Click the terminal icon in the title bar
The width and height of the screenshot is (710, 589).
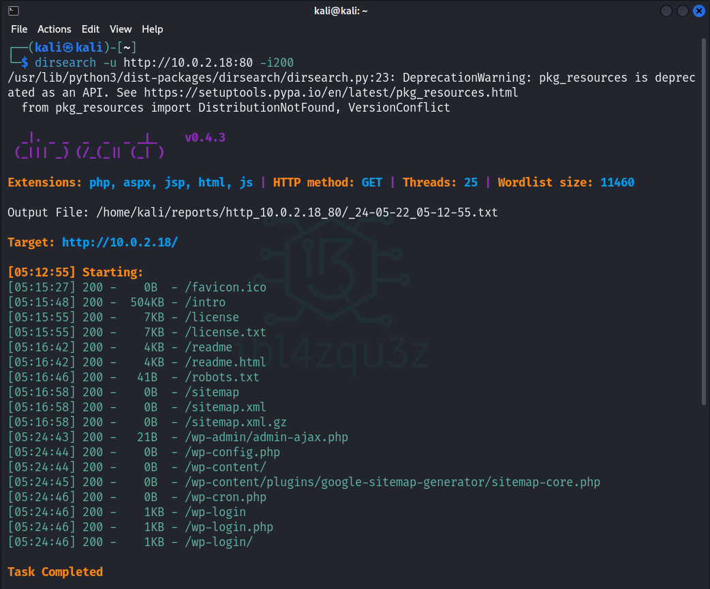click(14, 11)
